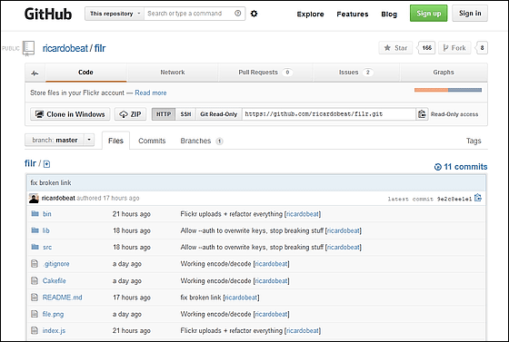Click the green Sign up button
The height and width of the screenshot is (342, 509).
428,14
